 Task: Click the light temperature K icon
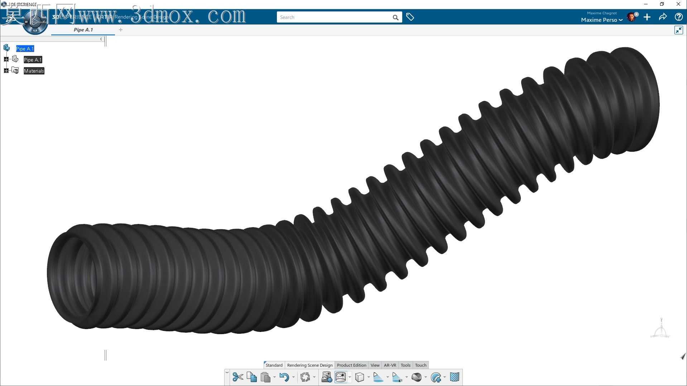click(397, 377)
